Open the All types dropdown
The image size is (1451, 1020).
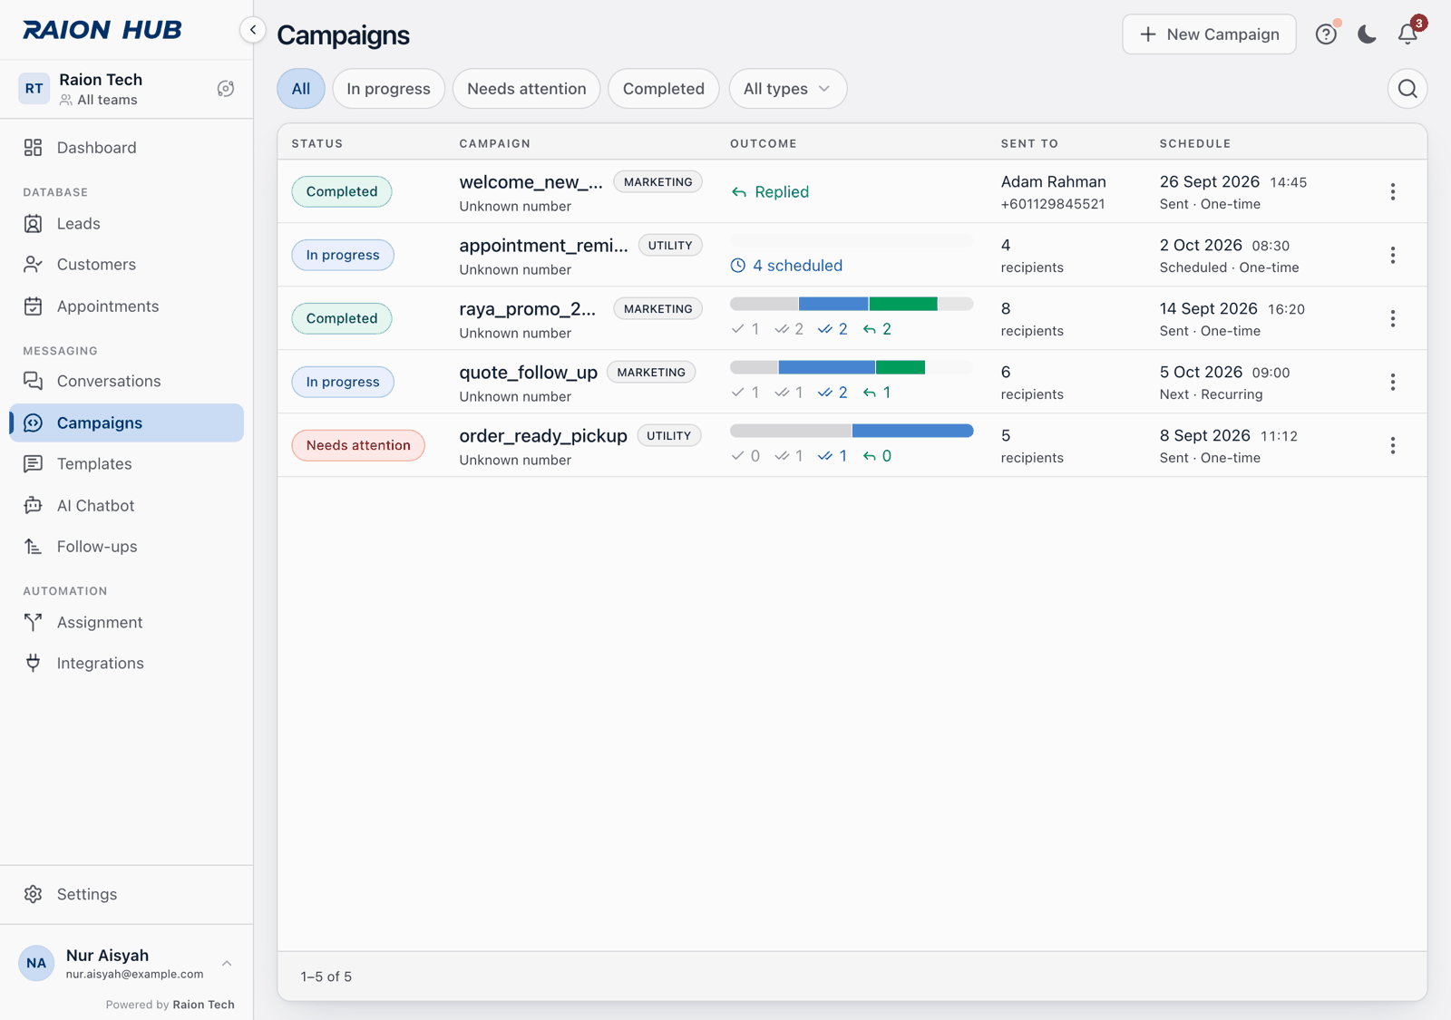tap(787, 89)
